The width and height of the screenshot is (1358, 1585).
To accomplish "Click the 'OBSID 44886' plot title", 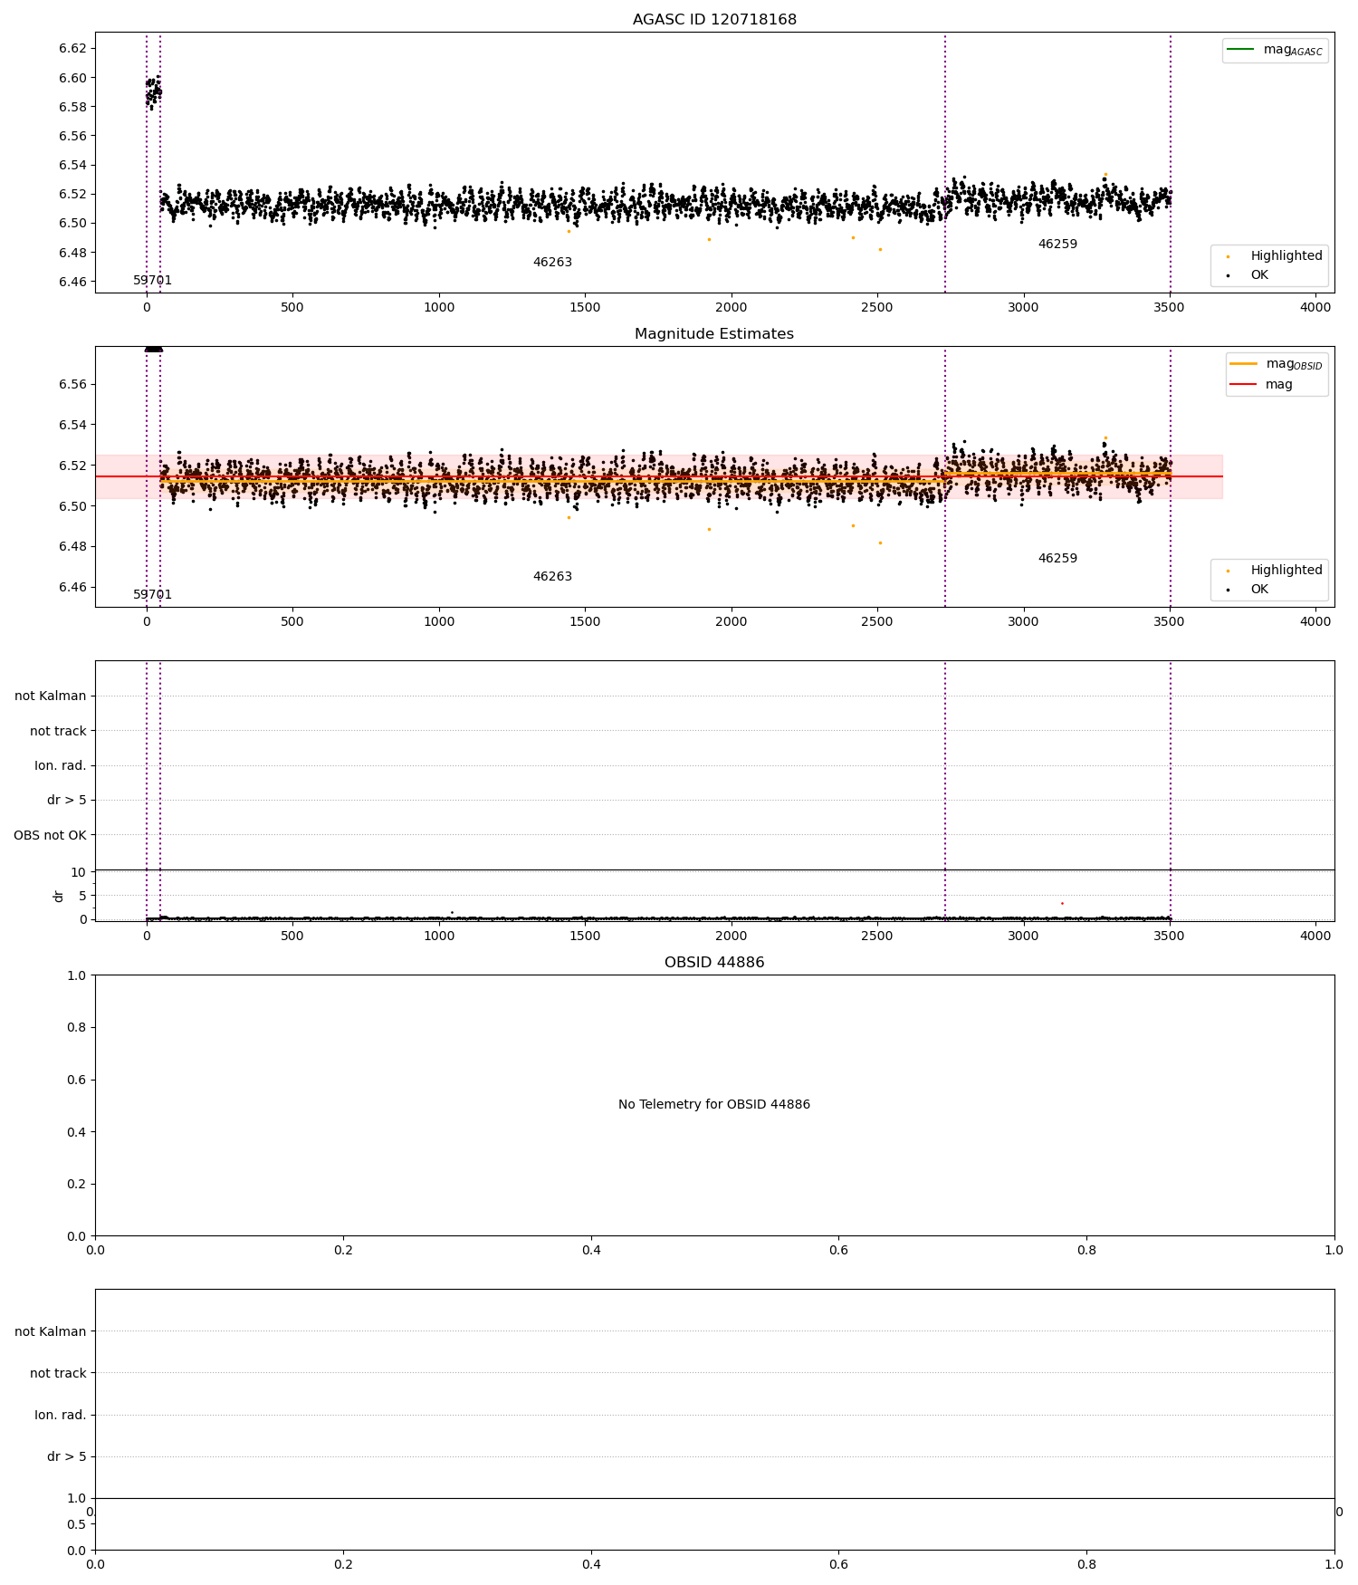I will 714,963.
